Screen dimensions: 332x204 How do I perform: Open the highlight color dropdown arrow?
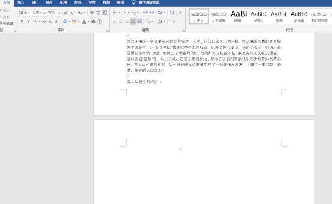(79, 22)
